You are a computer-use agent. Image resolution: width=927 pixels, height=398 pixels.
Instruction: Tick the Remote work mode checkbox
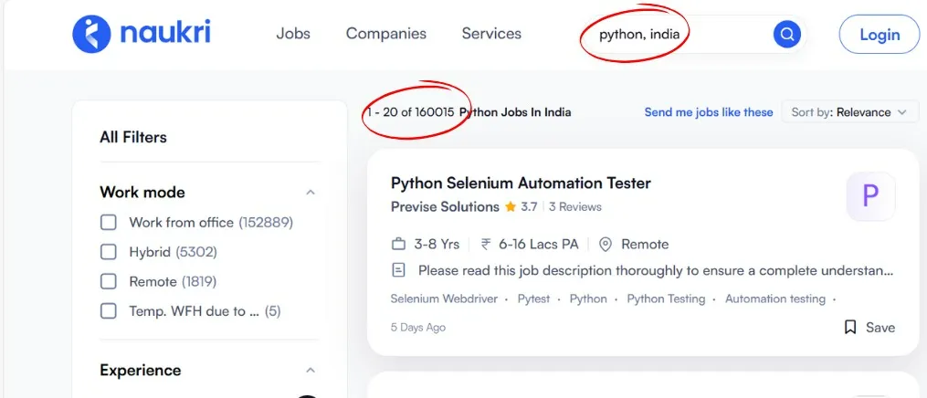tap(109, 281)
